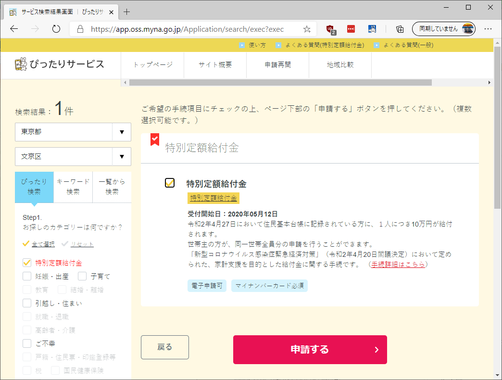
Task: Click the new tab plus icon
Action: click(x=127, y=12)
